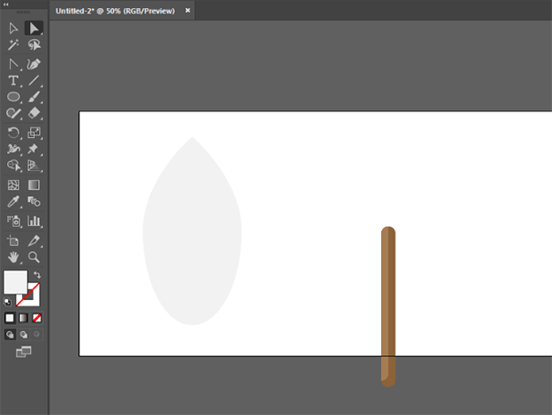
Task: Choose the Zoom magnifier tool
Action: (34, 257)
